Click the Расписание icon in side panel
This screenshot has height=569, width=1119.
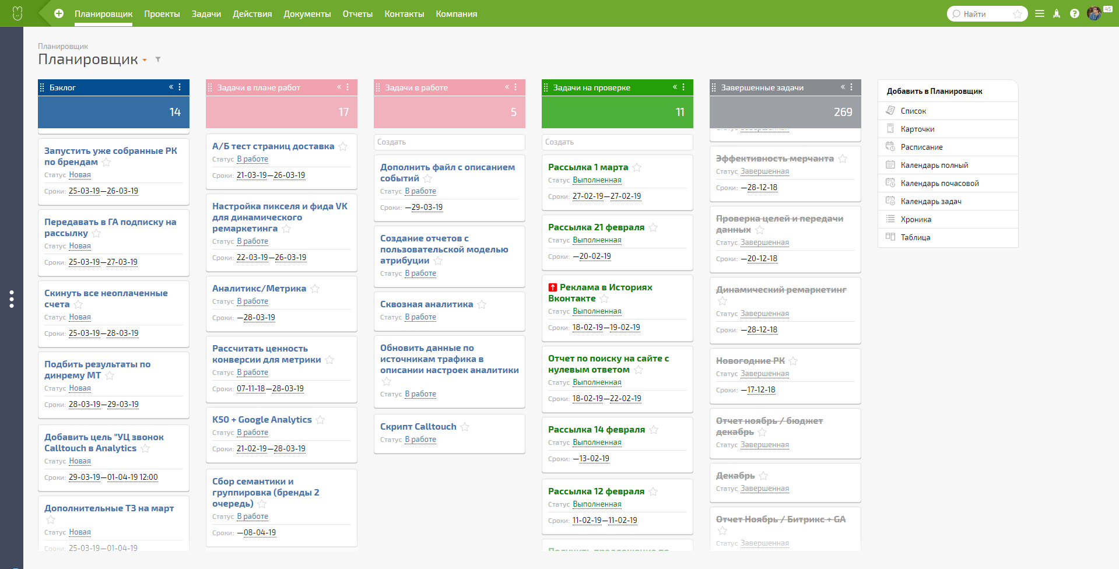[890, 146]
